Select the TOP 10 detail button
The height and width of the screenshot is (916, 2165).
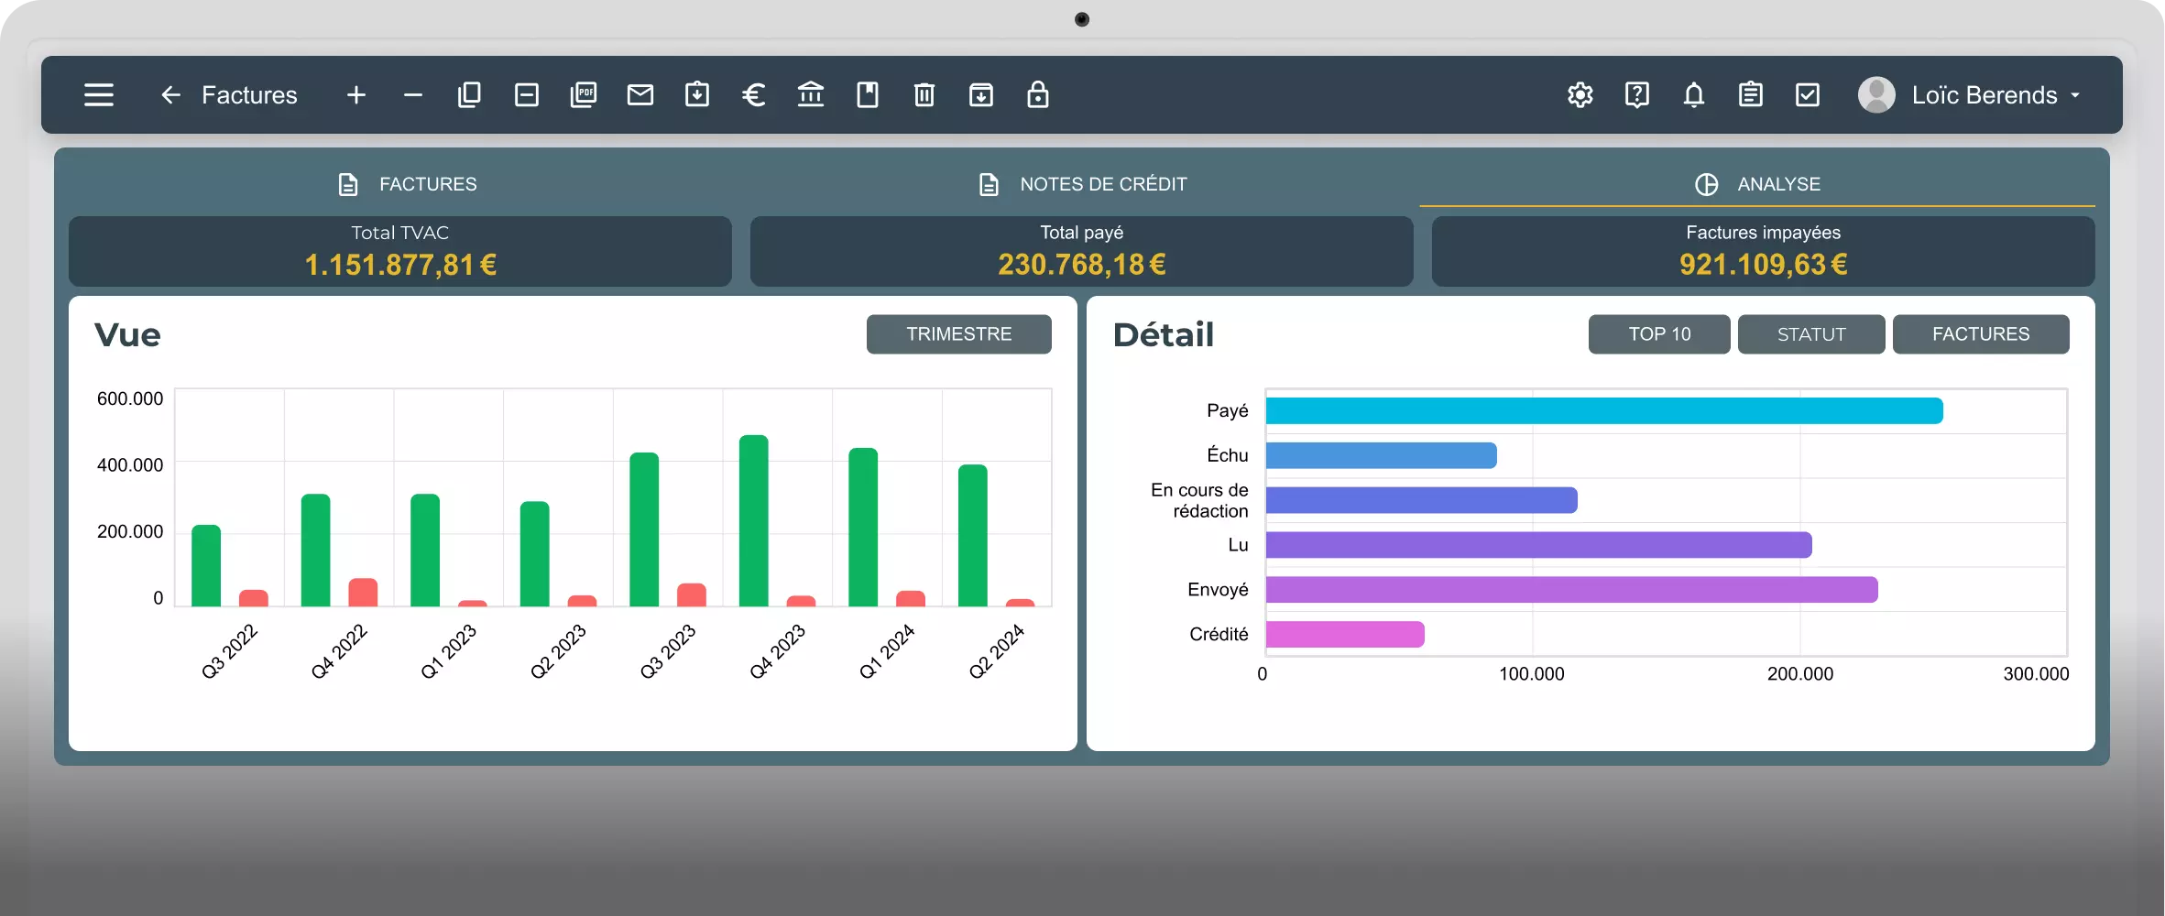coord(1659,334)
